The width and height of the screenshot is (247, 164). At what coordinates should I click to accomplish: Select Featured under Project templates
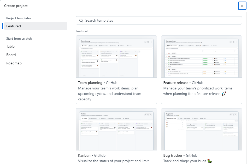click(14, 26)
